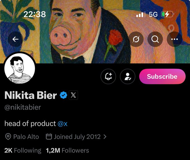Open the Grok slashed-circle icon
The image size is (190, 160).
[136, 39]
